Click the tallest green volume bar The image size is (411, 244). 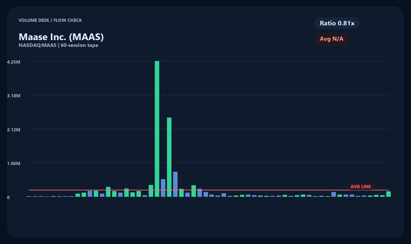point(157,129)
